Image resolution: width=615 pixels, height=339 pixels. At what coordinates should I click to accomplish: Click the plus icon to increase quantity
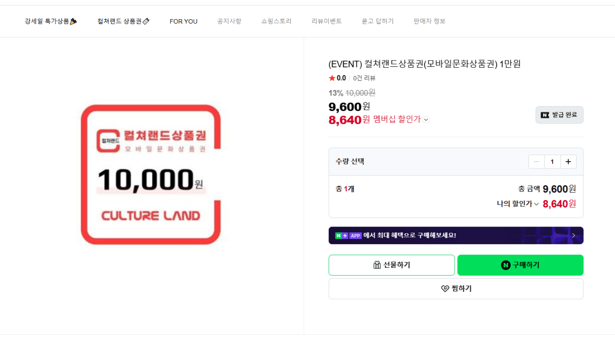click(x=568, y=162)
